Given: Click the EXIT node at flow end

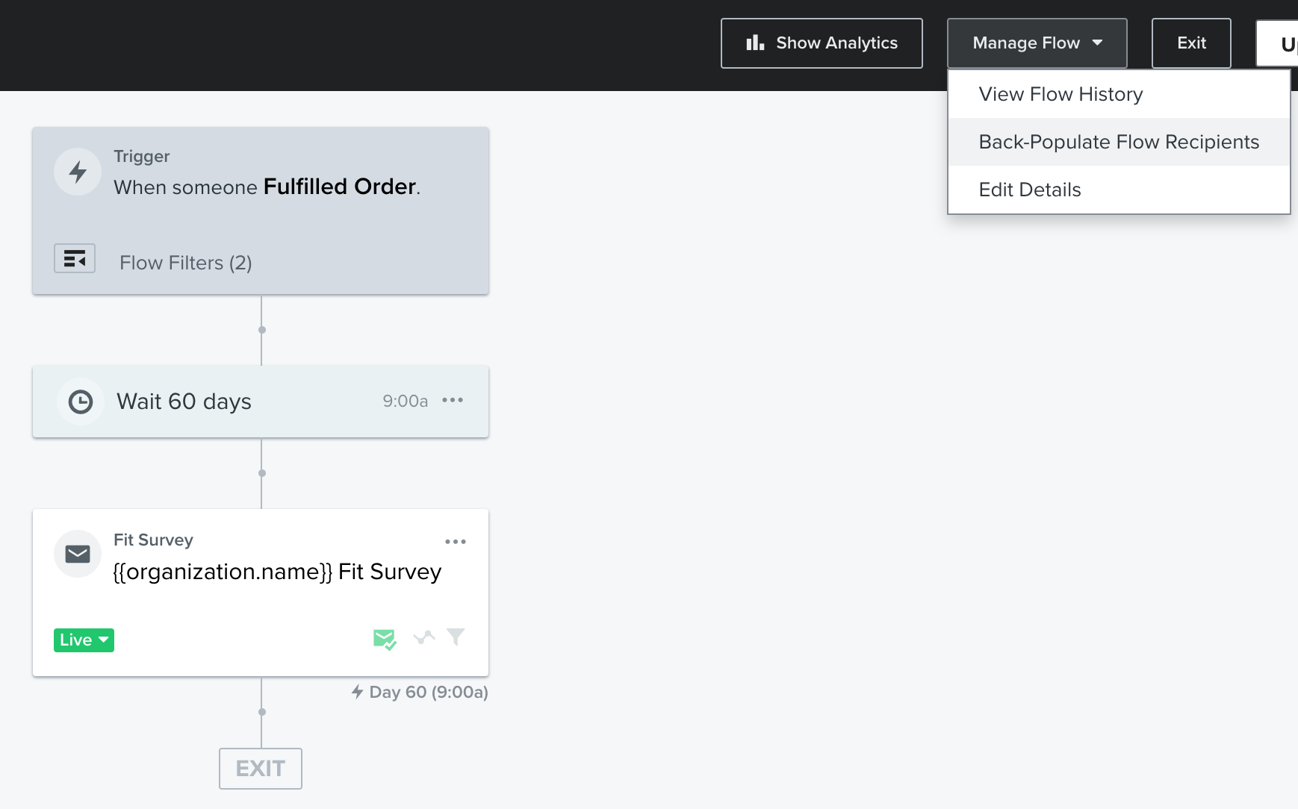Looking at the screenshot, I should 261,769.
